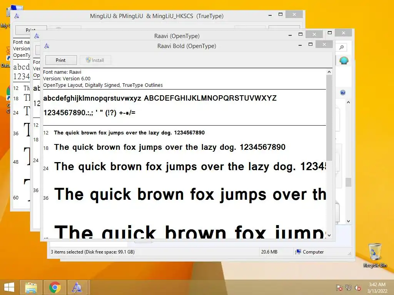Click the network icon in system tray
Viewport: 394px width, 295px height.
tap(349, 287)
